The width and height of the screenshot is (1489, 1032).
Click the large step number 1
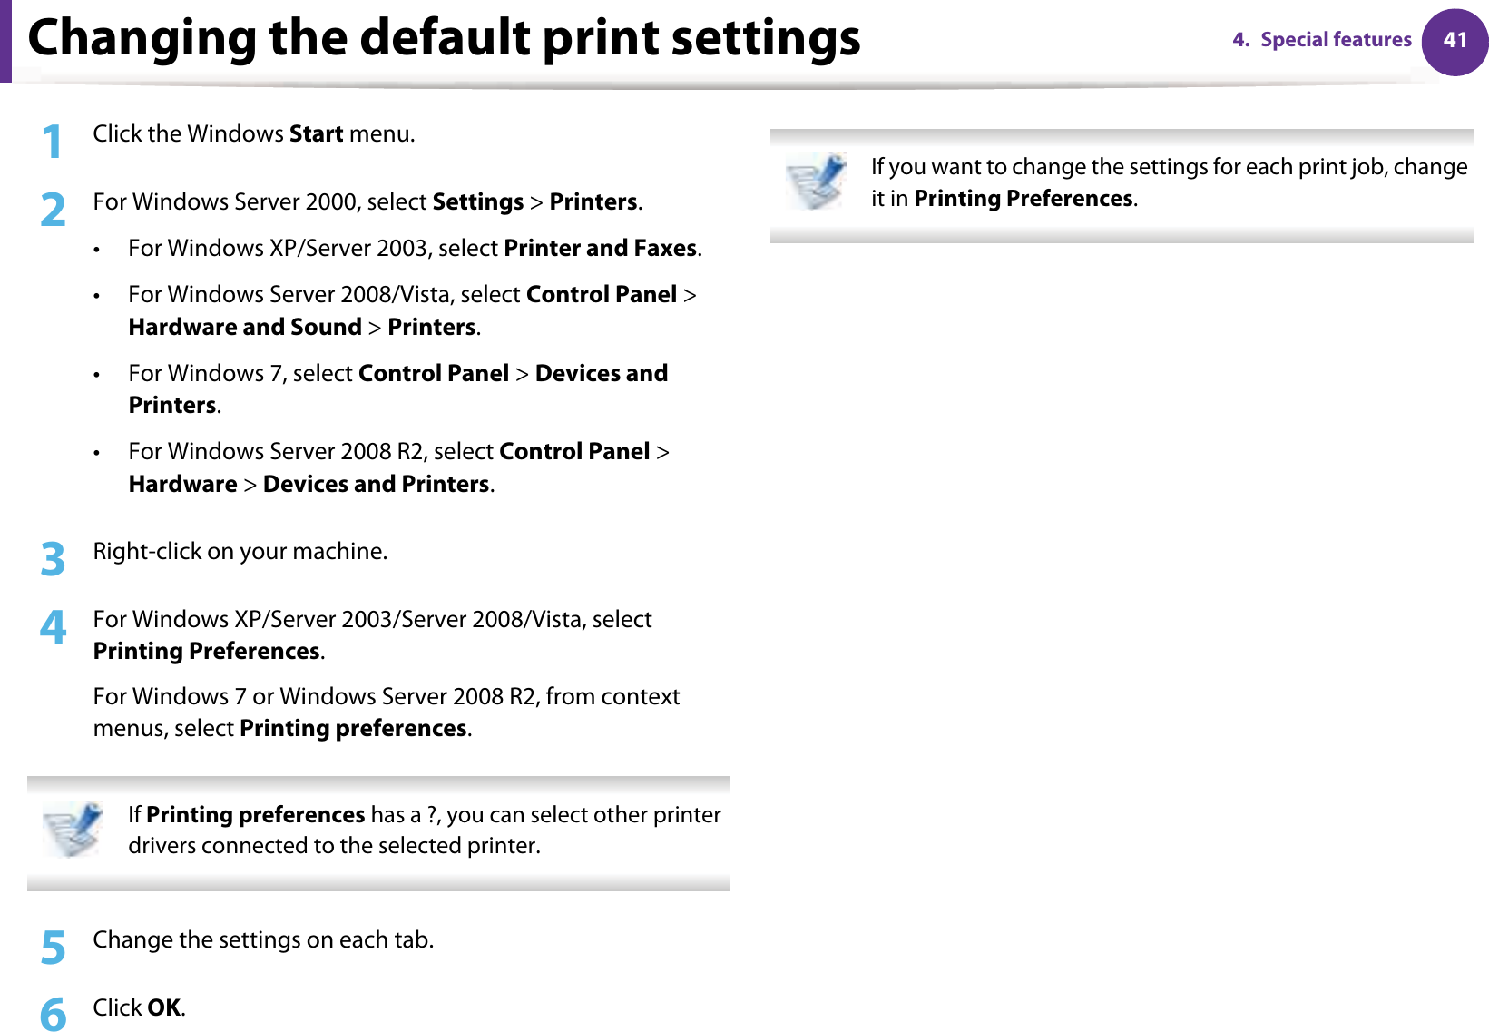53,142
